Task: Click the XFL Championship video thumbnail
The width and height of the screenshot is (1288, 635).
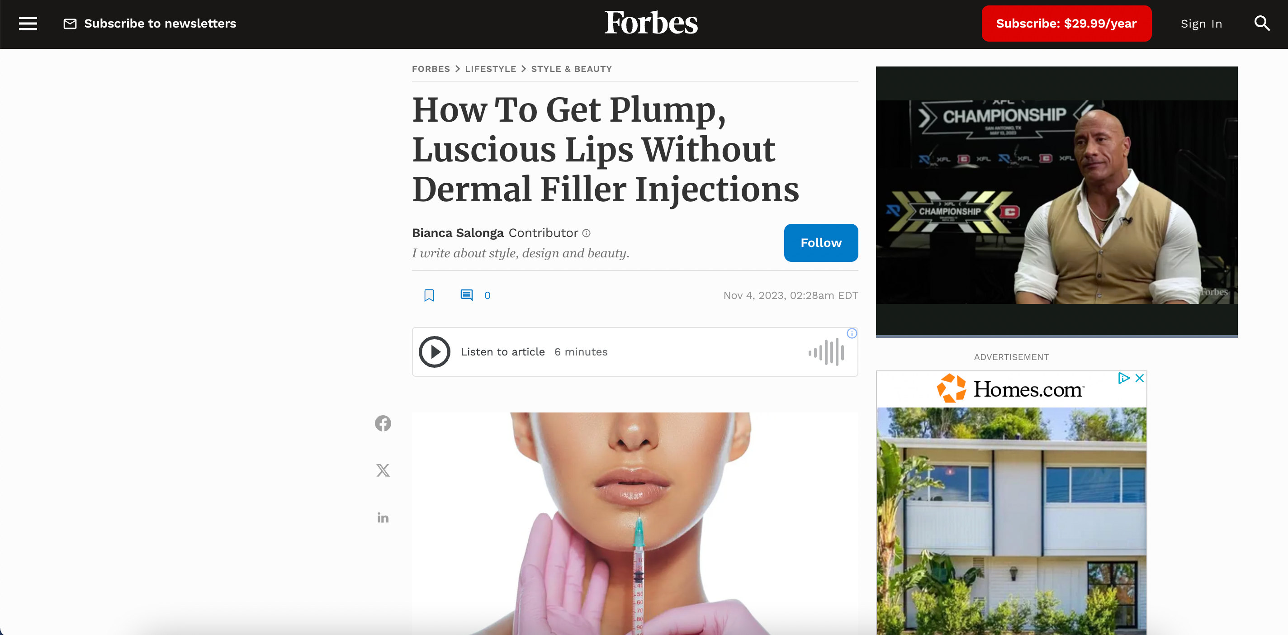Action: pyautogui.click(x=1056, y=202)
